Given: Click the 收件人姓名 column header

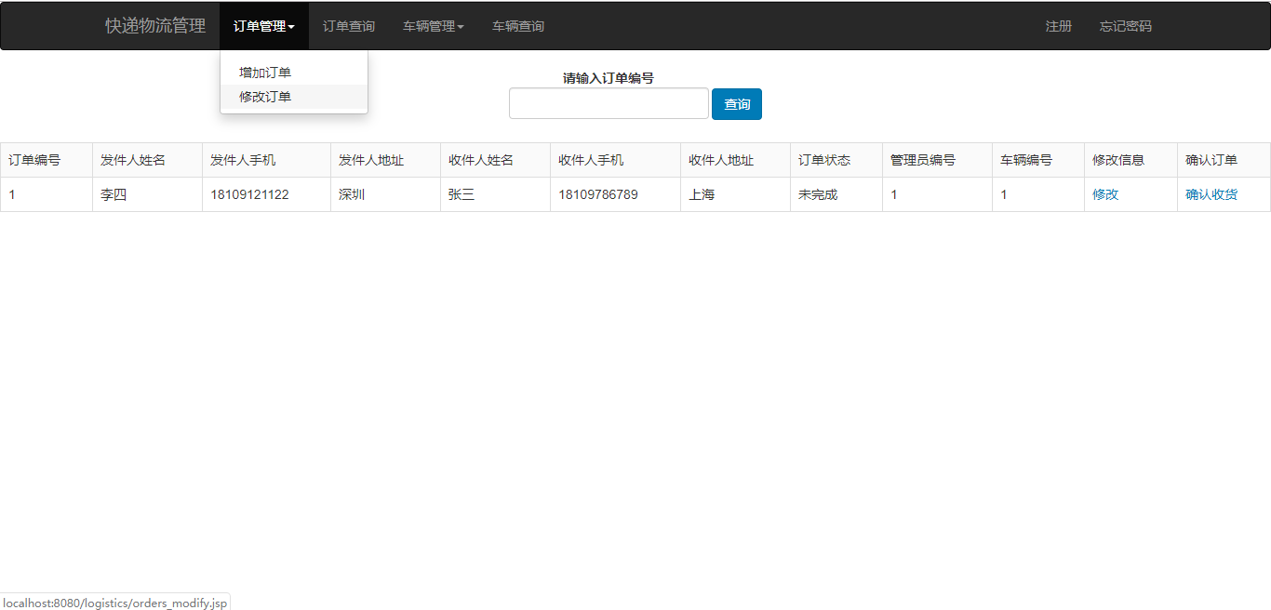Looking at the screenshot, I should [x=496, y=160].
